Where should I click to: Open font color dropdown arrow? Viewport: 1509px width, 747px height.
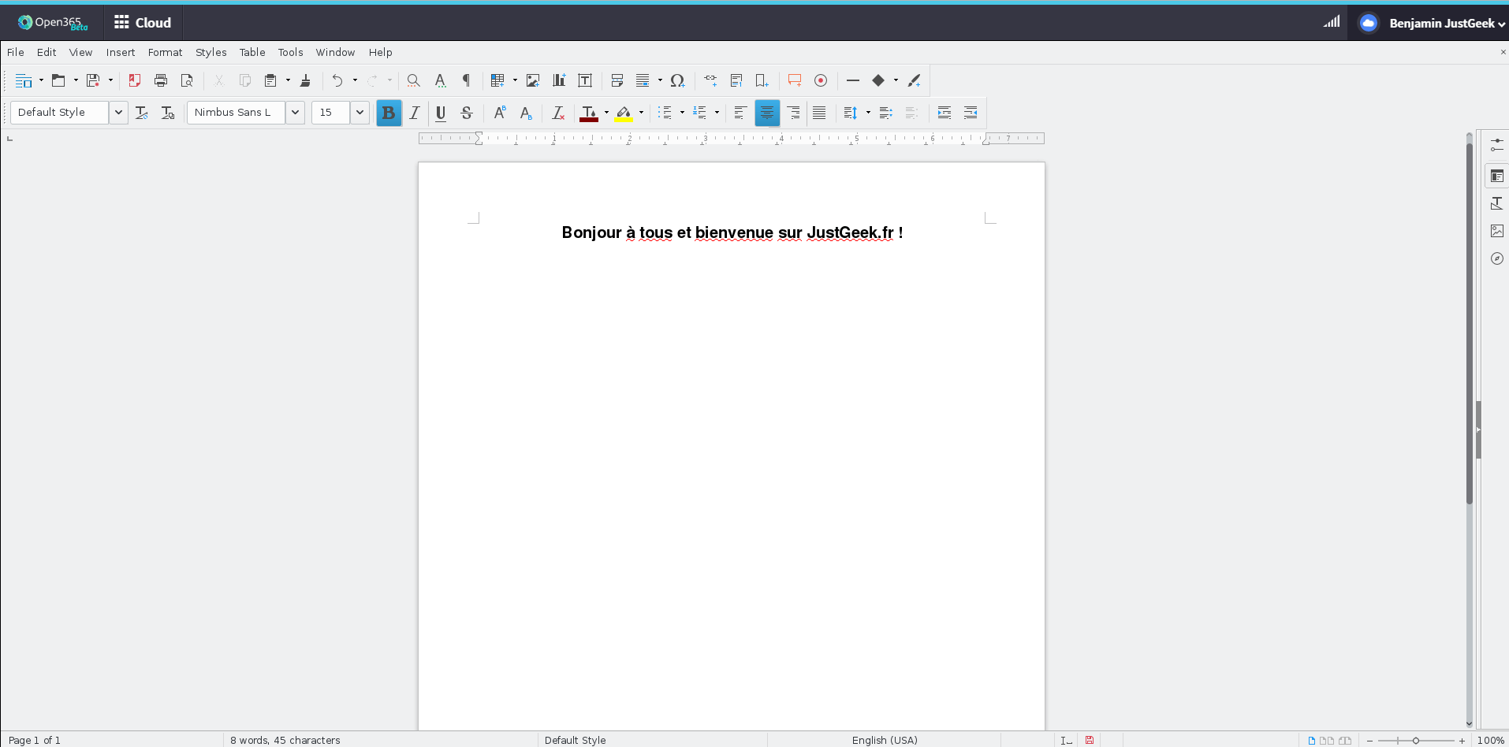pyautogui.click(x=606, y=113)
